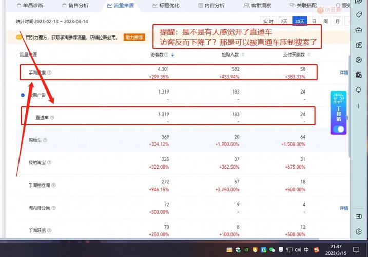This screenshot has width=368, height=257.
Task: Click the 手淘旺信 row label
Action: point(37,230)
